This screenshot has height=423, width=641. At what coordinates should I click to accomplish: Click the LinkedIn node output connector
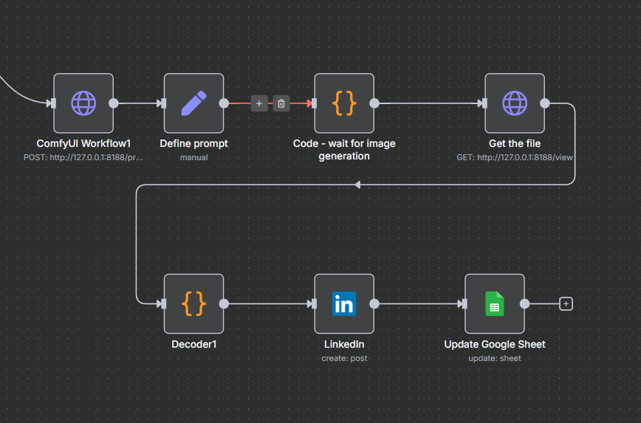coord(374,303)
